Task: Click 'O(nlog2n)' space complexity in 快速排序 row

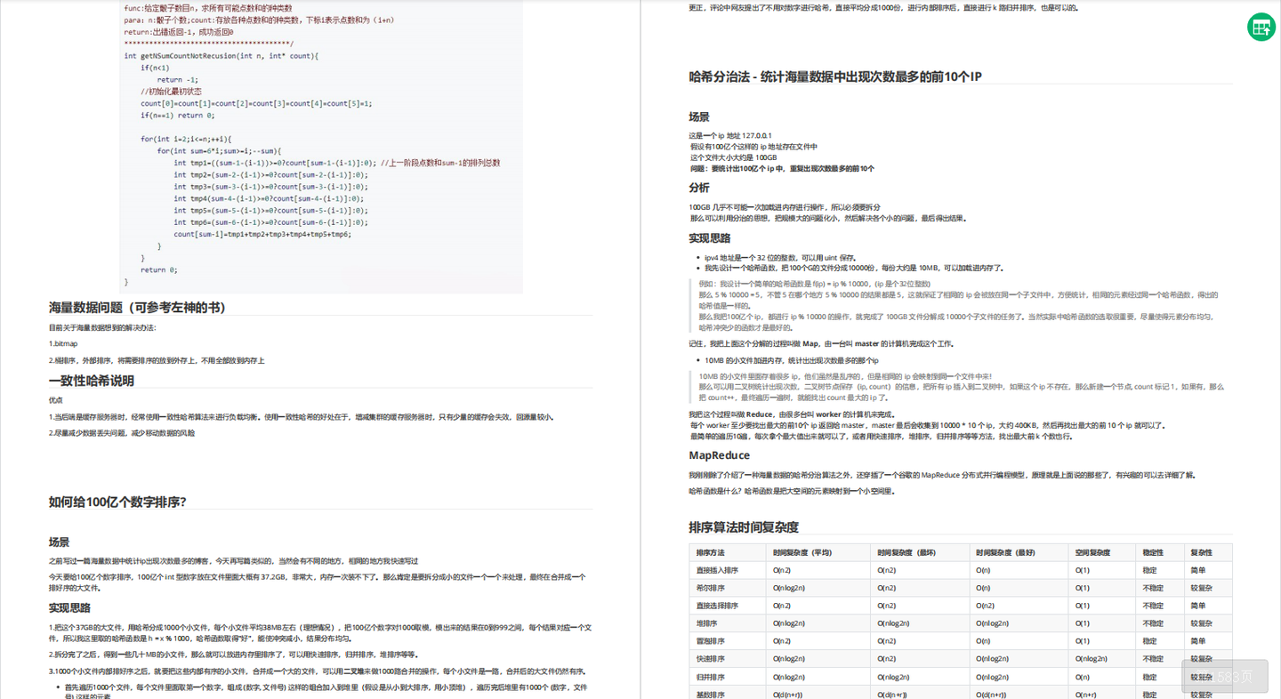Action: 1092,659
